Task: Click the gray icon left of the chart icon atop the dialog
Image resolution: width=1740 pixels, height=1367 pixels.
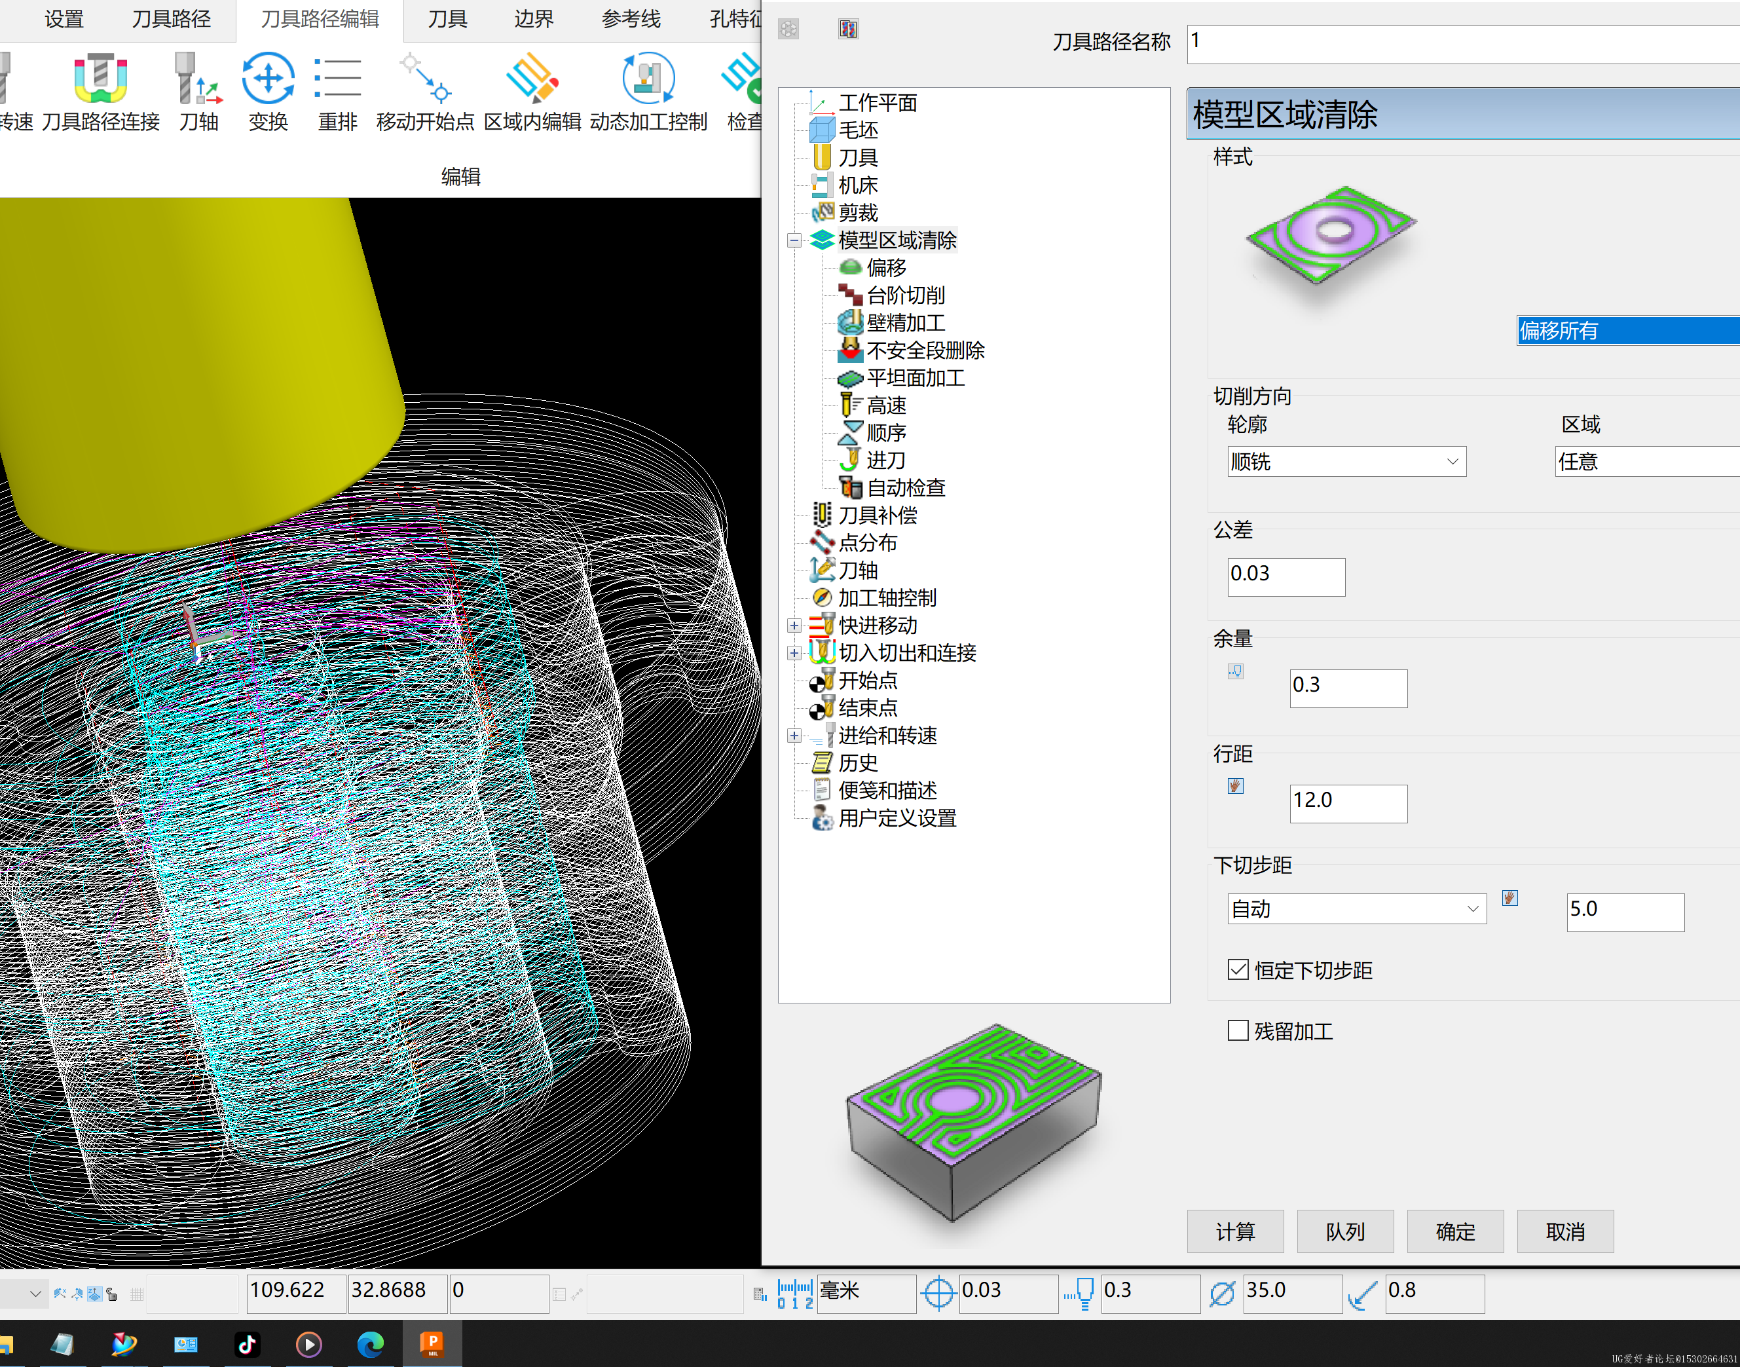Action: coord(788,29)
